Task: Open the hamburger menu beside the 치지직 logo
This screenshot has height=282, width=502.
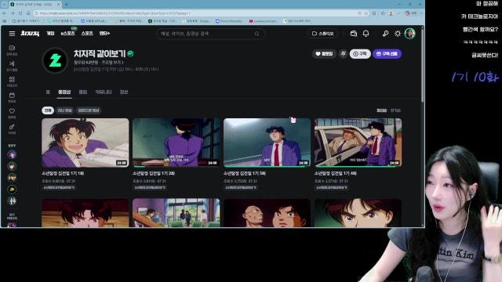Action: pos(13,34)
